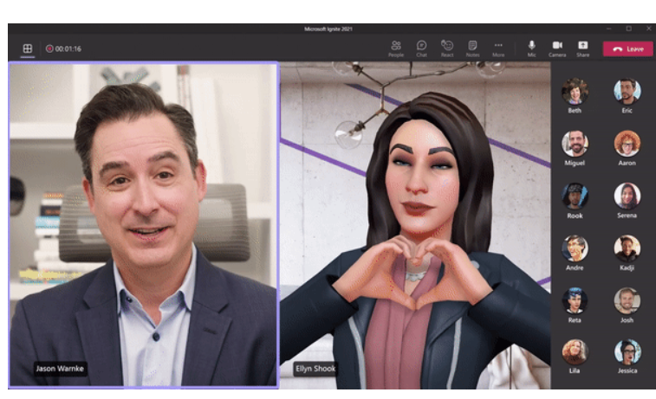Select participant Serena's avatar
The image size is (656, 399).
[x=627, y=196]
